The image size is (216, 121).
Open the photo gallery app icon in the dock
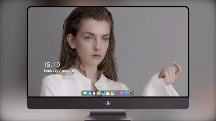click(x=113, y=93)
